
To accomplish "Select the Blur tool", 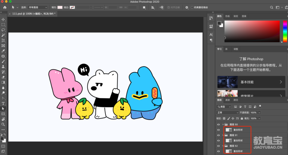I will point(3,88).
